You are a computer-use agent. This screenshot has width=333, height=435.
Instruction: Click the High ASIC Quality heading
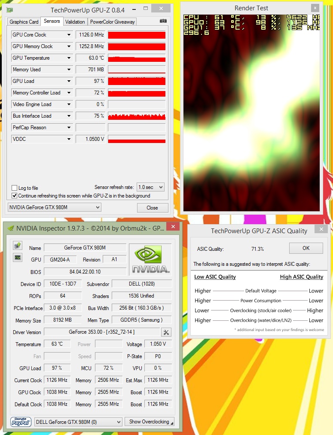click(302, 277)
